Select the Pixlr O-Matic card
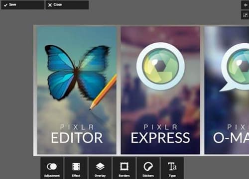 pyautogui.click(x=227, y=90)
